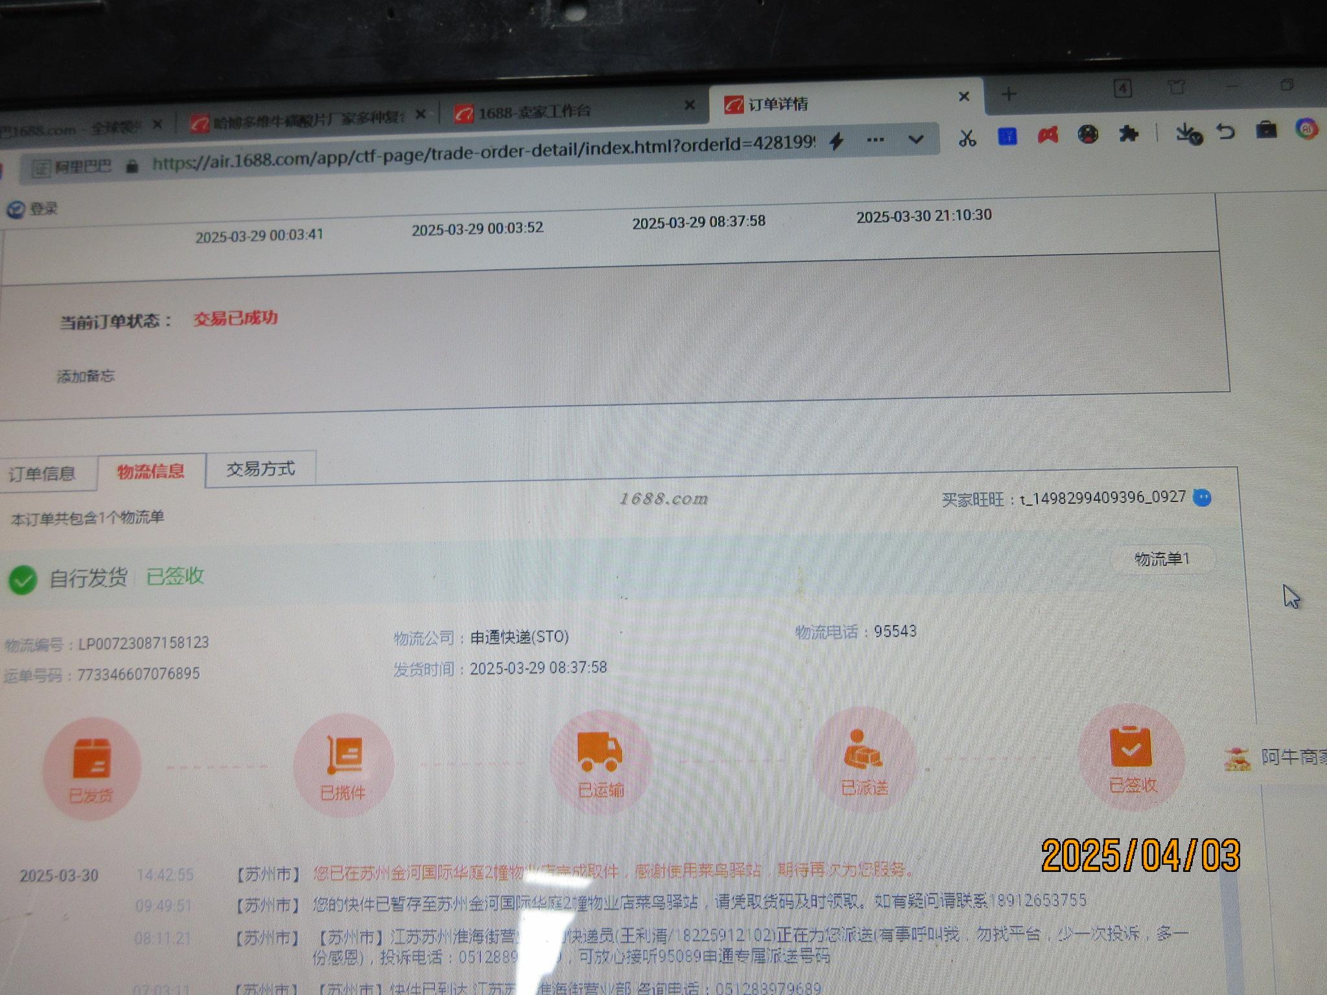Expand the address bar dropdown chevron
The width and height of the screenshot is (1327, 995).
916,139
